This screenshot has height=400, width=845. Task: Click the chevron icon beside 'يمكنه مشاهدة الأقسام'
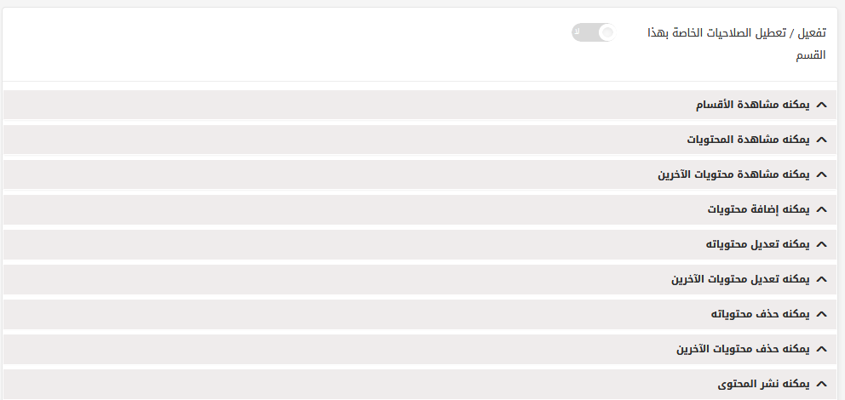(821, 105)
